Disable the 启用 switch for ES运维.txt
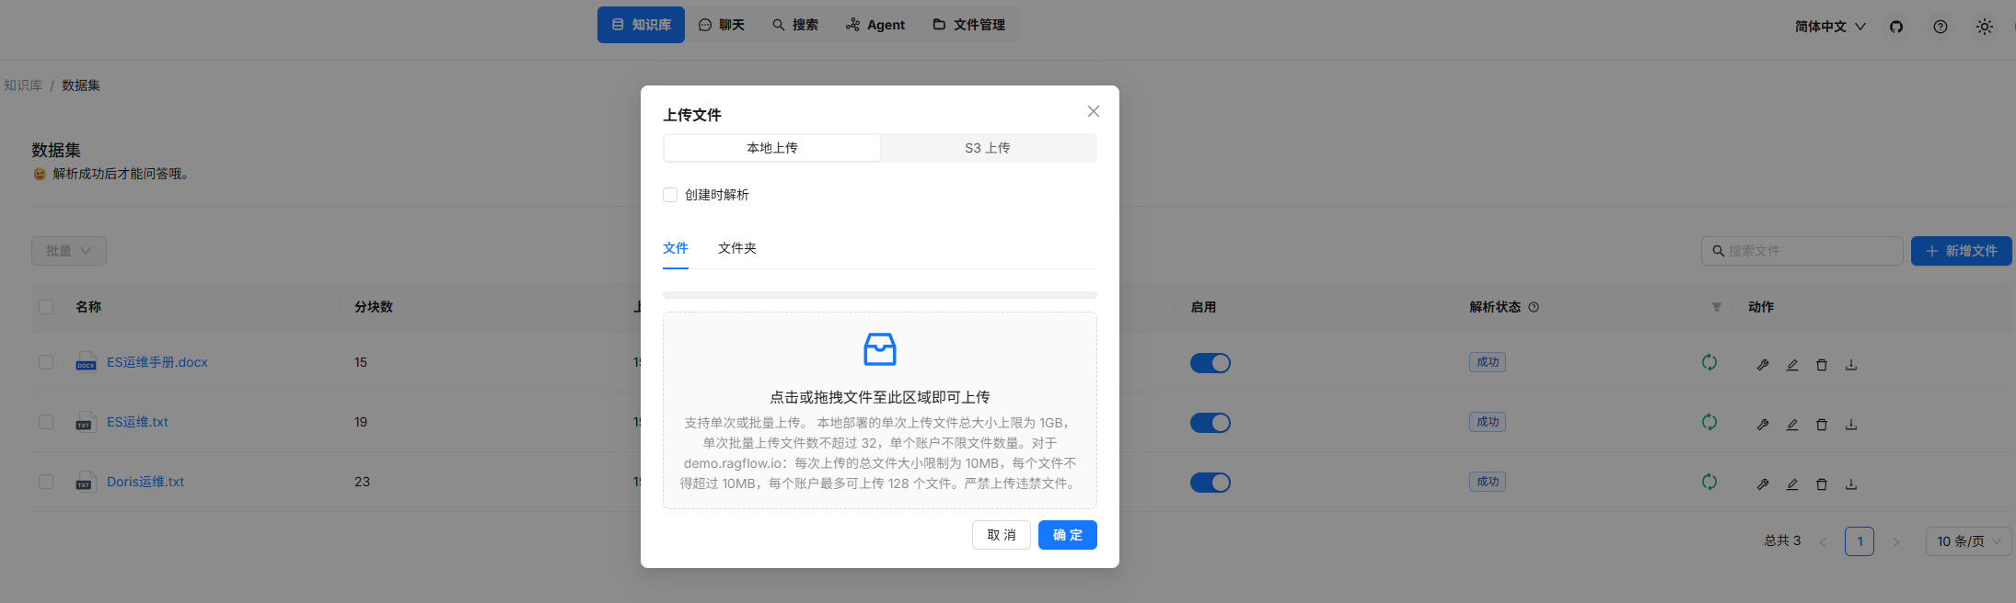The width and height of the screenshot is (2016, 603). click(x=1211, y=423)
